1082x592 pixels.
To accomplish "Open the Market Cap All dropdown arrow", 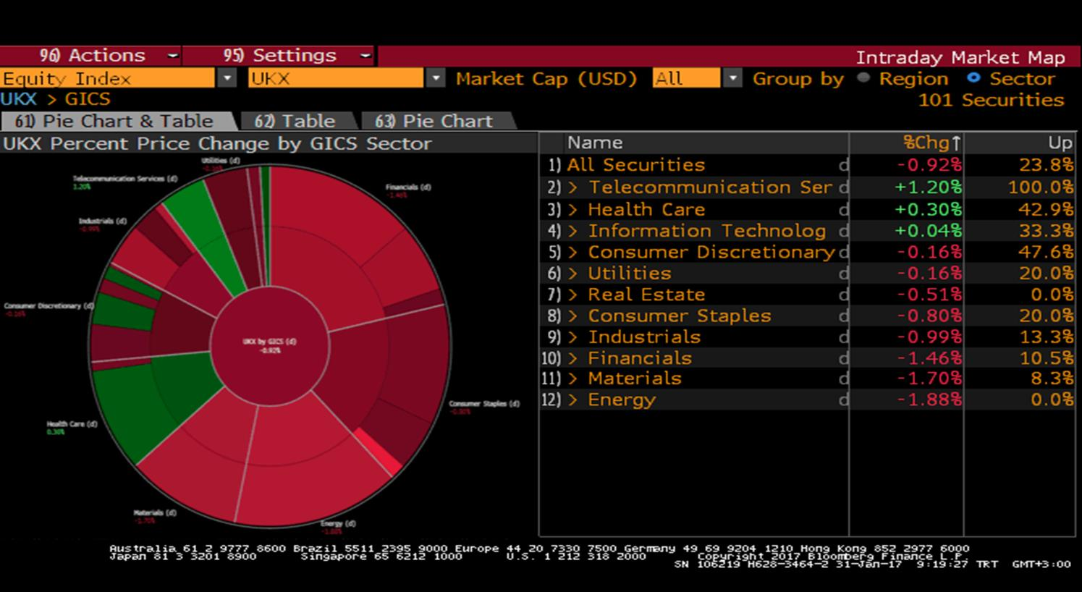I will [733, 78].
